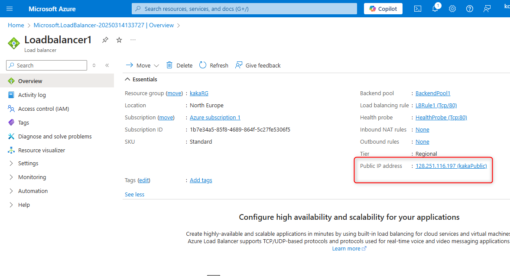The height and width of the screenshot is (276, 510).
Task: Click the subscription ID value text
Action: pyautogui.click(x=240, y=129)
